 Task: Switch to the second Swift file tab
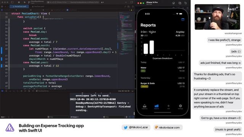pyautogui.click(x=38, y=6)
